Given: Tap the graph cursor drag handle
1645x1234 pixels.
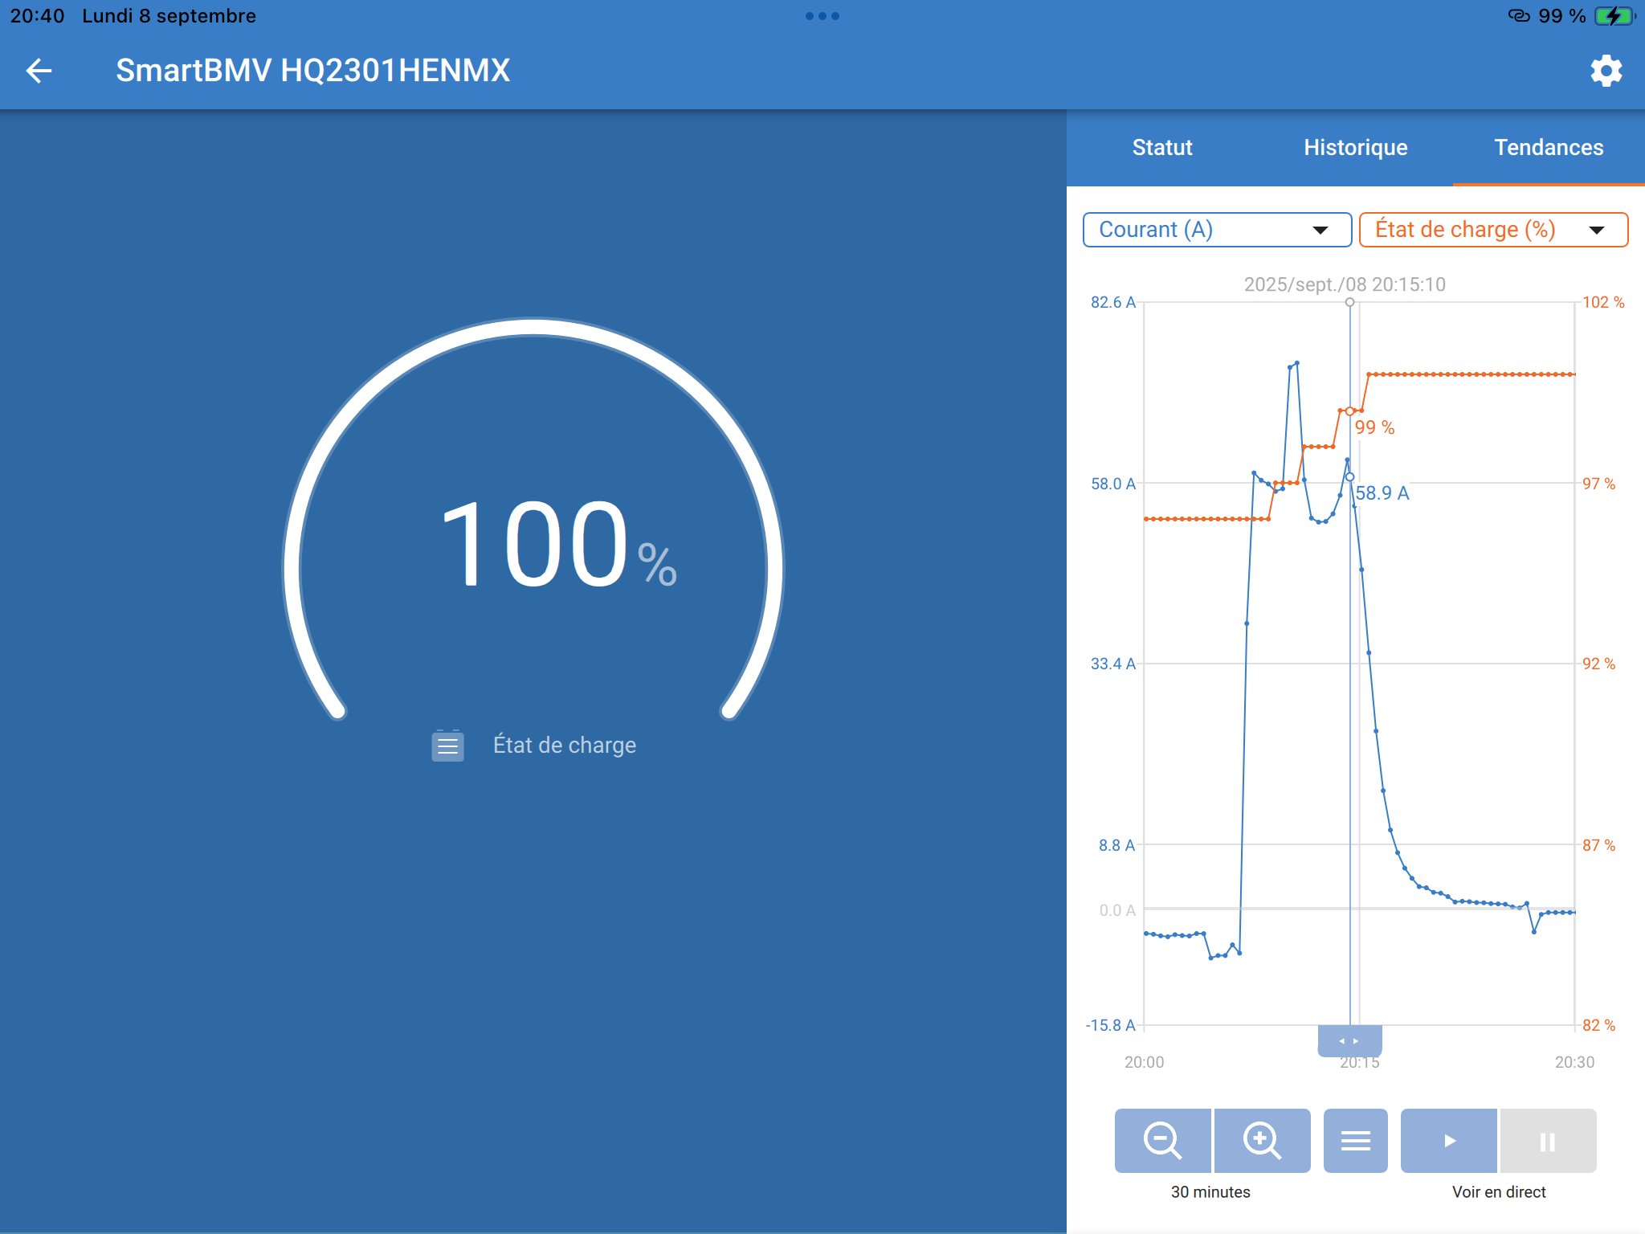Looking at the screenshot, I should 1349,1041.
